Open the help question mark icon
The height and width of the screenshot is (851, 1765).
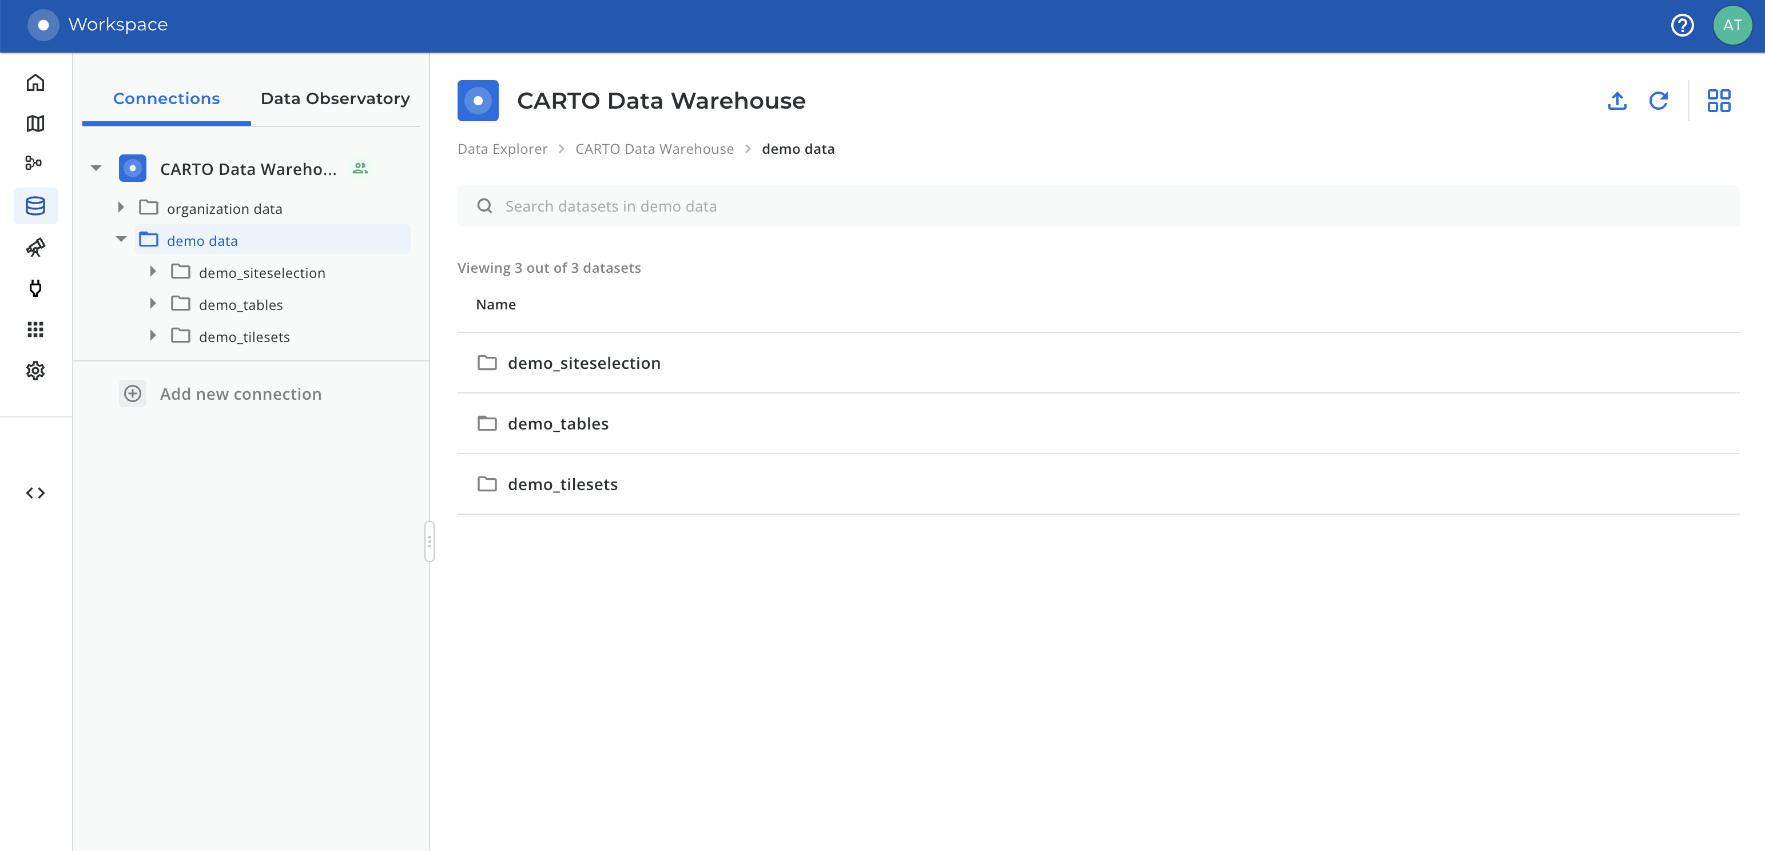pyautogui.click(x=1682, y=25)
